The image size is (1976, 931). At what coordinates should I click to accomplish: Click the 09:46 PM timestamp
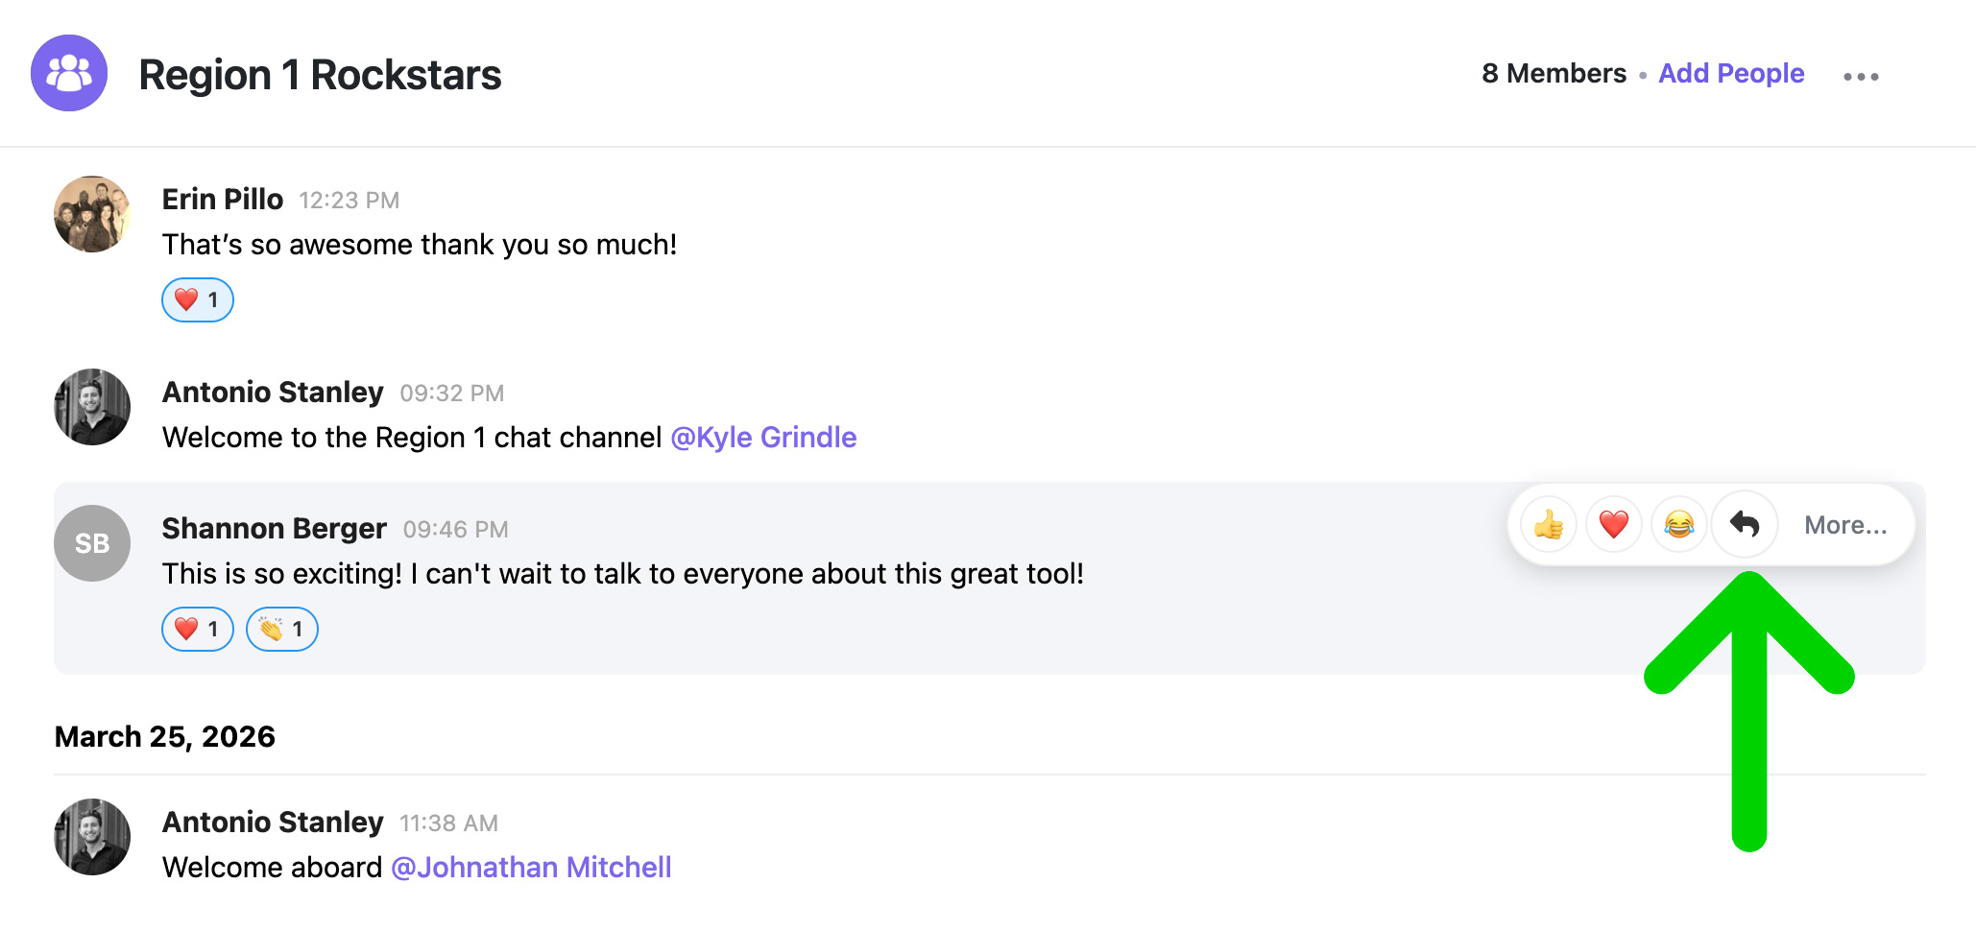click(456, 529)
